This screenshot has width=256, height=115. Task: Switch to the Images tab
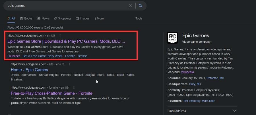click(x=82, y=18)
